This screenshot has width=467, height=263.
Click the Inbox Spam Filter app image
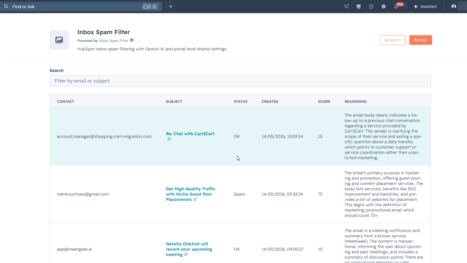pyautogui.click(x=59, y=40)
